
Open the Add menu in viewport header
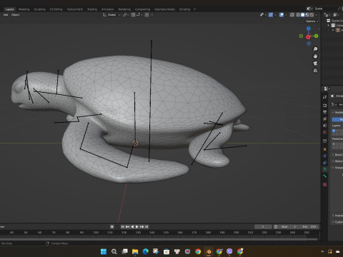6,15
